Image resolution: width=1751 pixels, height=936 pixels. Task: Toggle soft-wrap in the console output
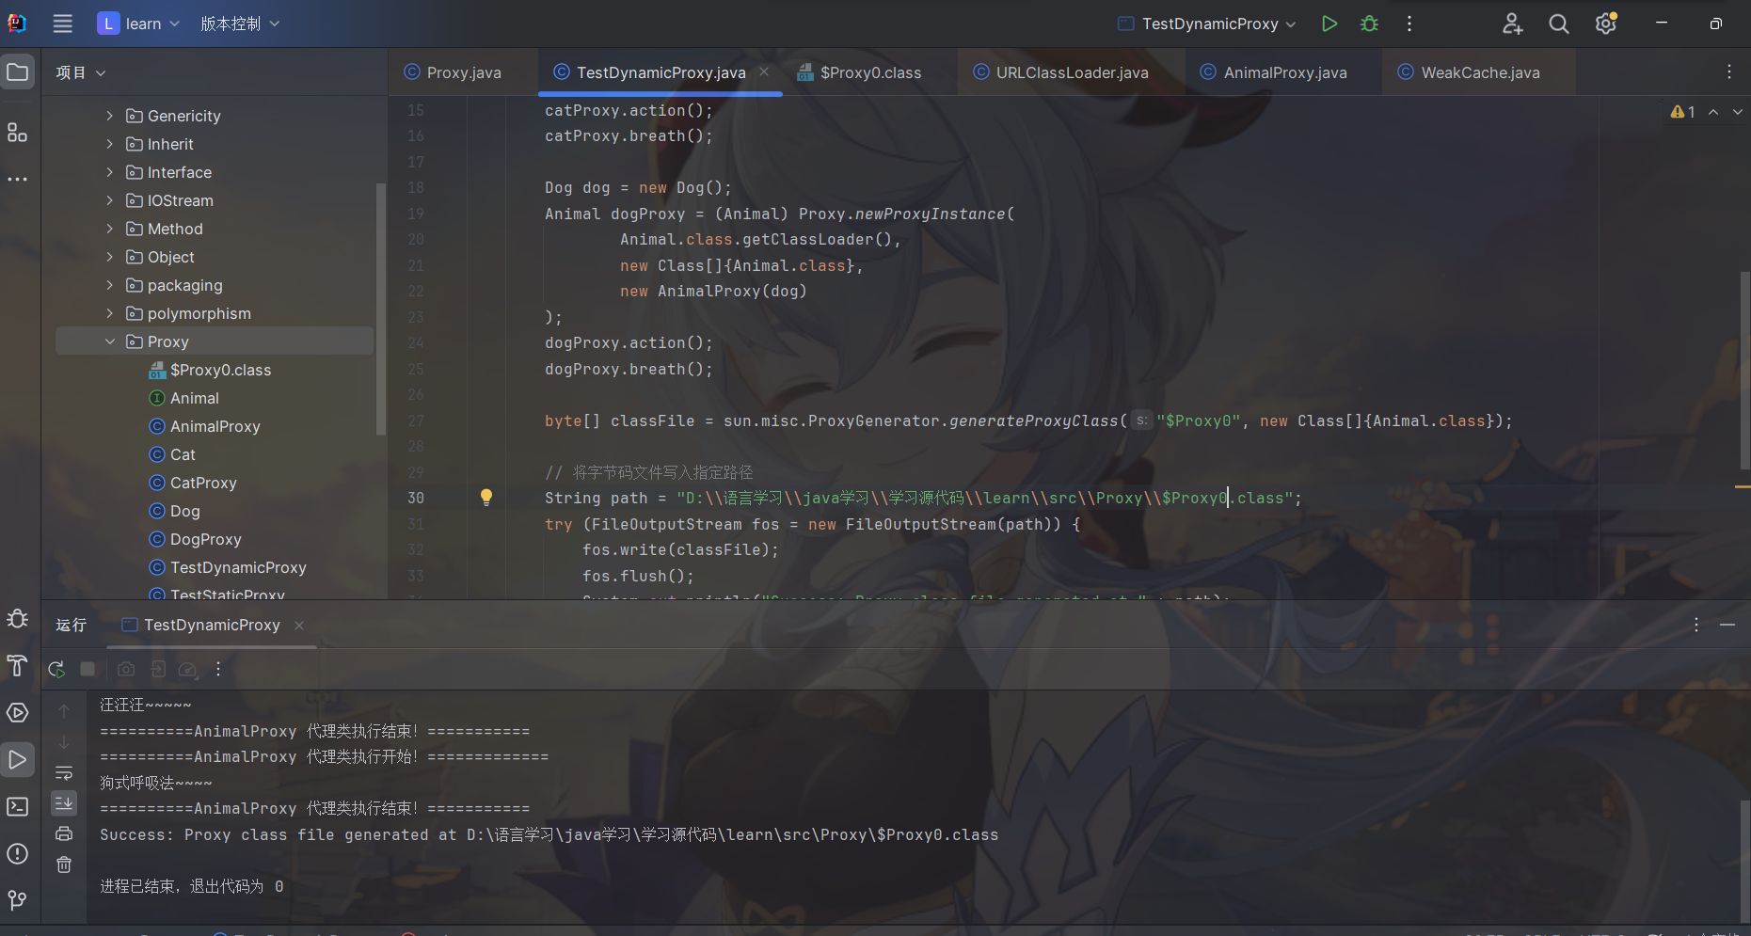pyautogui.click(x=64, y=773)
